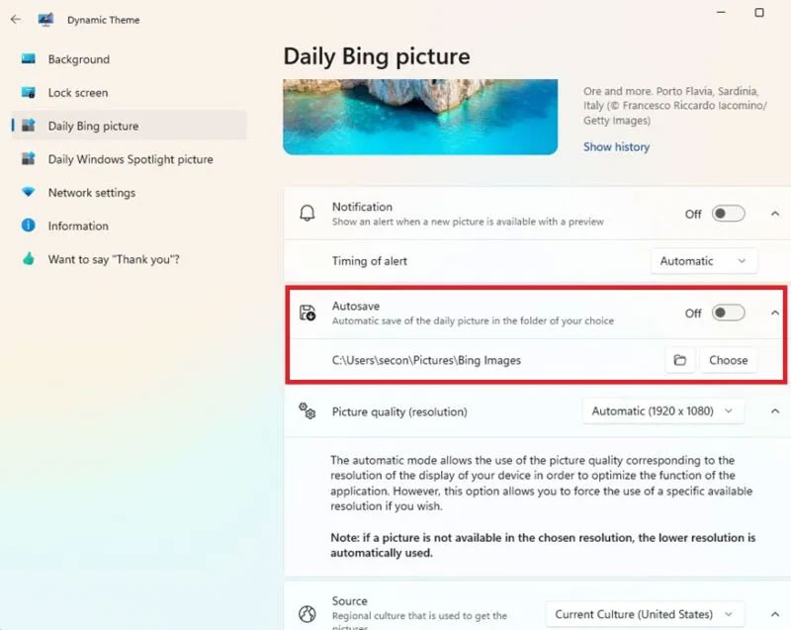Select the Background sidebar icon
The image size is (791, 630).
28,59
